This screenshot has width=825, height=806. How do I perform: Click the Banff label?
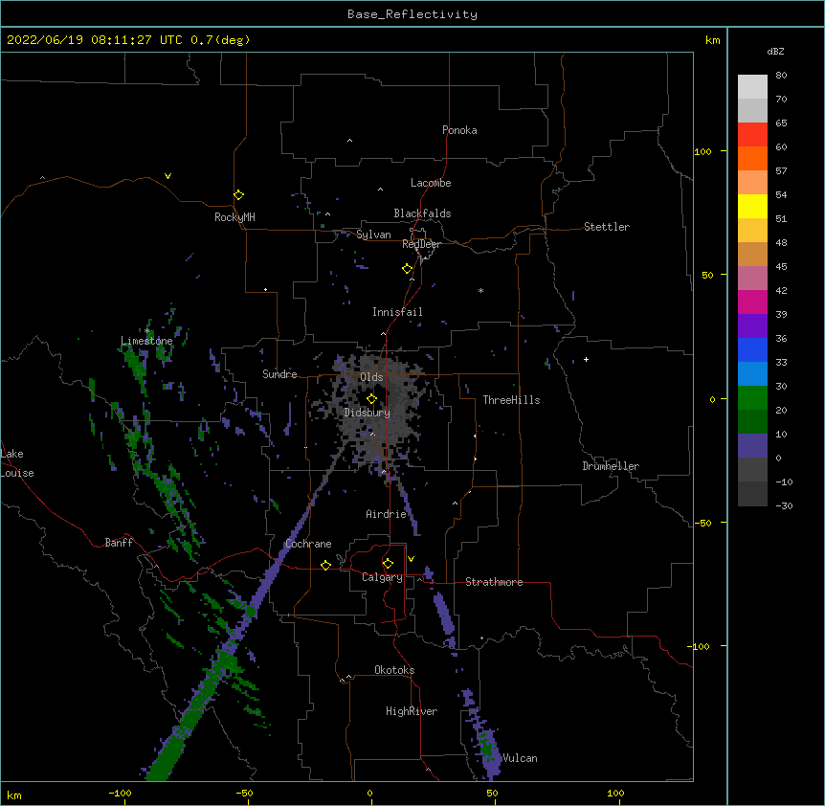pos(119,543)
